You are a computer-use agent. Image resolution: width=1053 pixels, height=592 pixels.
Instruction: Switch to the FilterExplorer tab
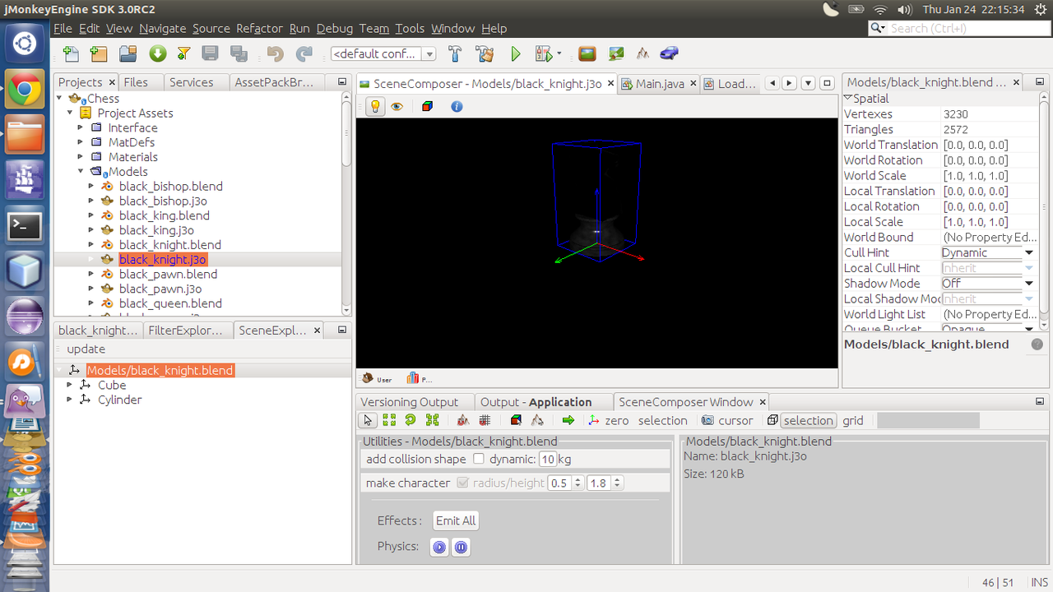click(185, 331)
